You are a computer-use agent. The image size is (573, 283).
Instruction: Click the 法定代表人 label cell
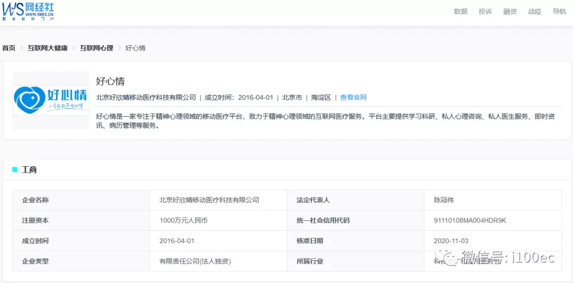pos(355,200)
